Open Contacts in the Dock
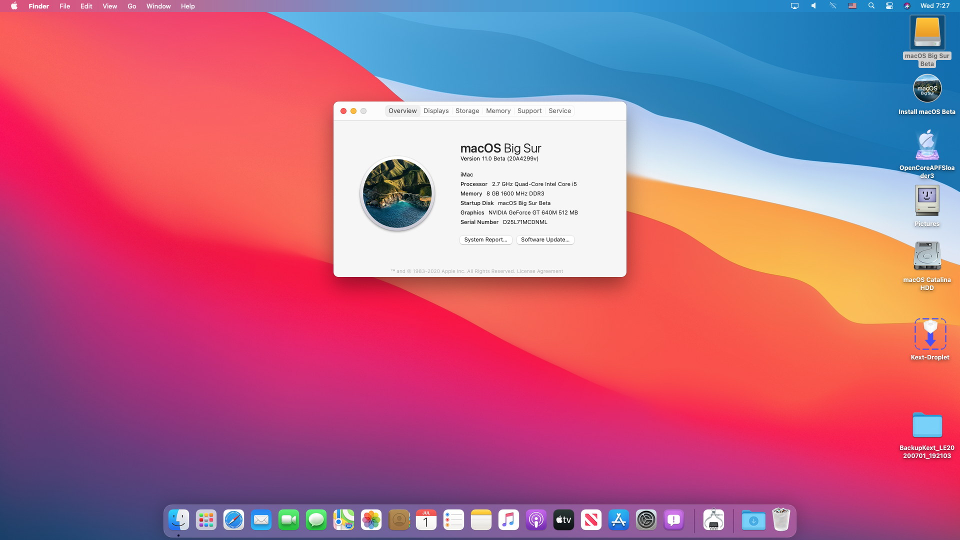The width and height of the screenshot is (960, 540). coord(398,520)
